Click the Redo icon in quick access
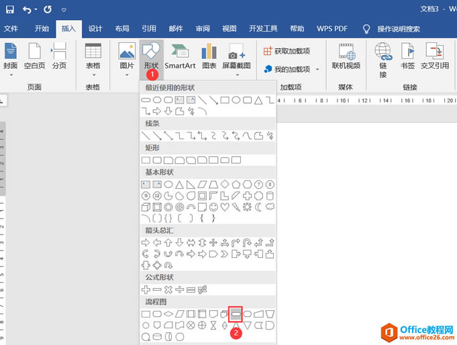Image resolution: width=457 pixels, height=345 pixels. 48,9
